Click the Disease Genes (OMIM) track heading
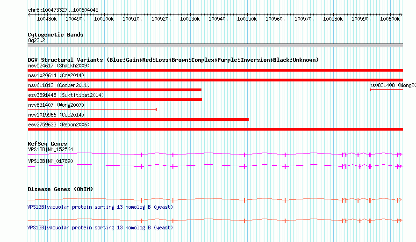 pos(60,189)
